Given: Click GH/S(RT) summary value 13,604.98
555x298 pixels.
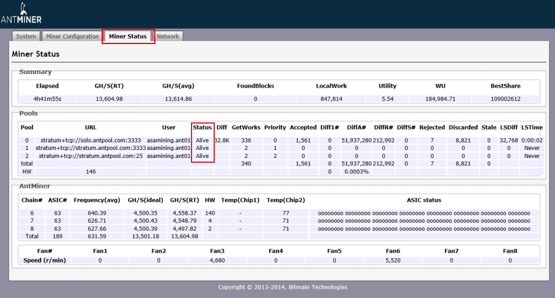Looking at the screenshot, I should pyautogui.click(x=109, y=99).
